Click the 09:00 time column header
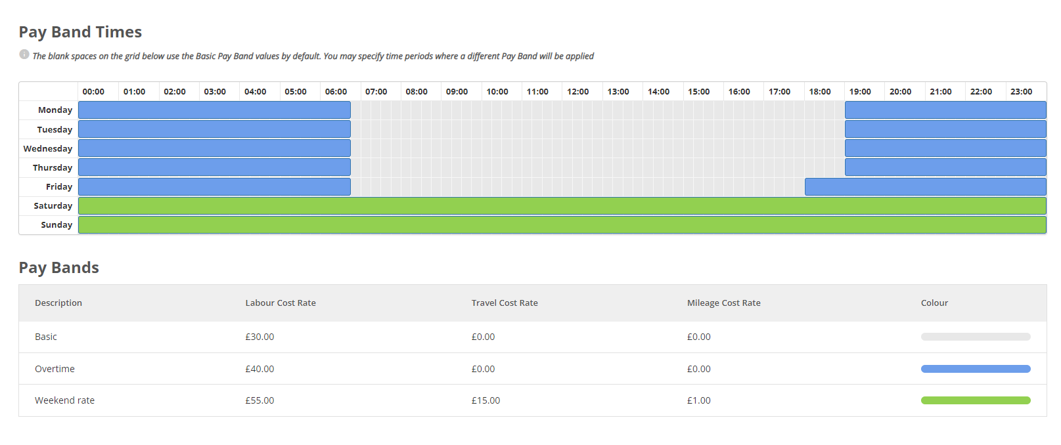This screenshot has height=445, width=1061. click(457, 92)
